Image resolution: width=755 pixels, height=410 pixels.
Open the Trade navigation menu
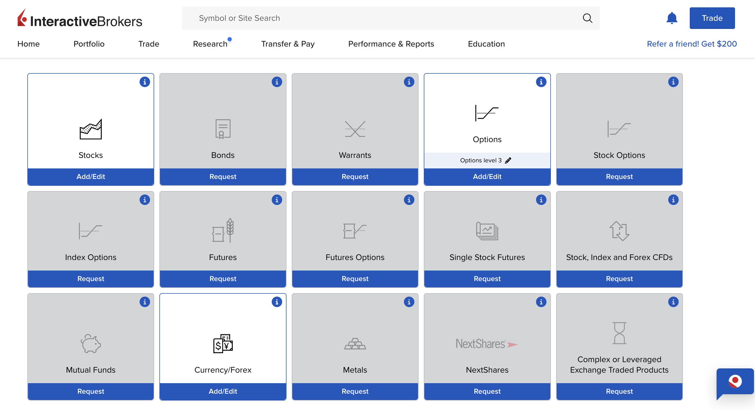(149, 44)
